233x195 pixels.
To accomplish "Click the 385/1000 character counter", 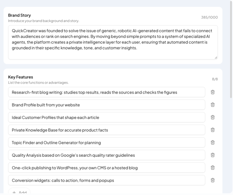I will (209, 17).
